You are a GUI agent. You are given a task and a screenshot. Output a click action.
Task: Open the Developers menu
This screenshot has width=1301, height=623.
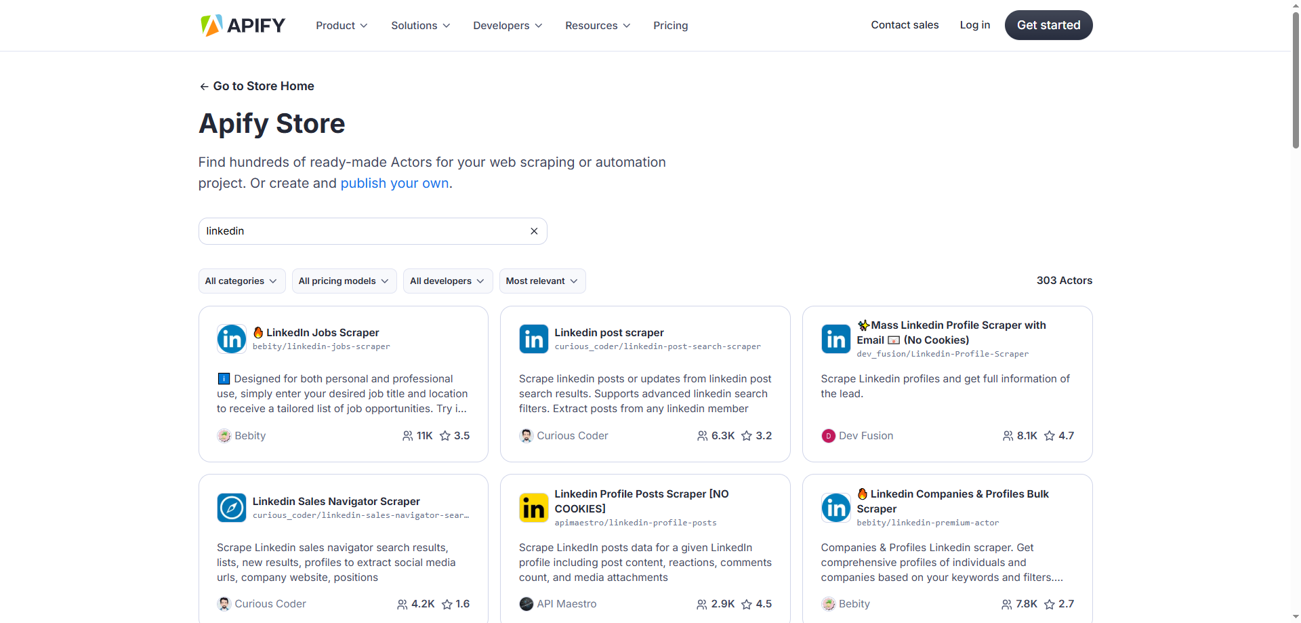(x=508, y=25)
